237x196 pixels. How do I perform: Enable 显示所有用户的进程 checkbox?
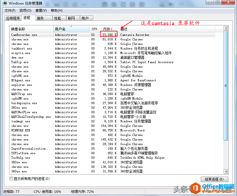click(x=11, y=179)
